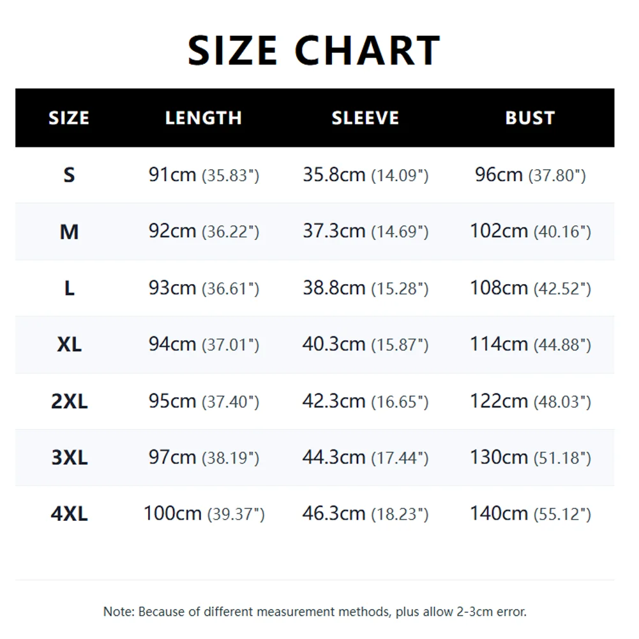Click the L size row label
Viewport: 639px width, 639px height.
pos(70,289)
